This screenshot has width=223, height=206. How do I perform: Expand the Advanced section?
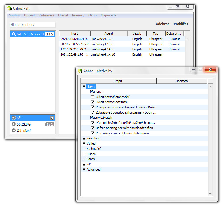point(84,169)
